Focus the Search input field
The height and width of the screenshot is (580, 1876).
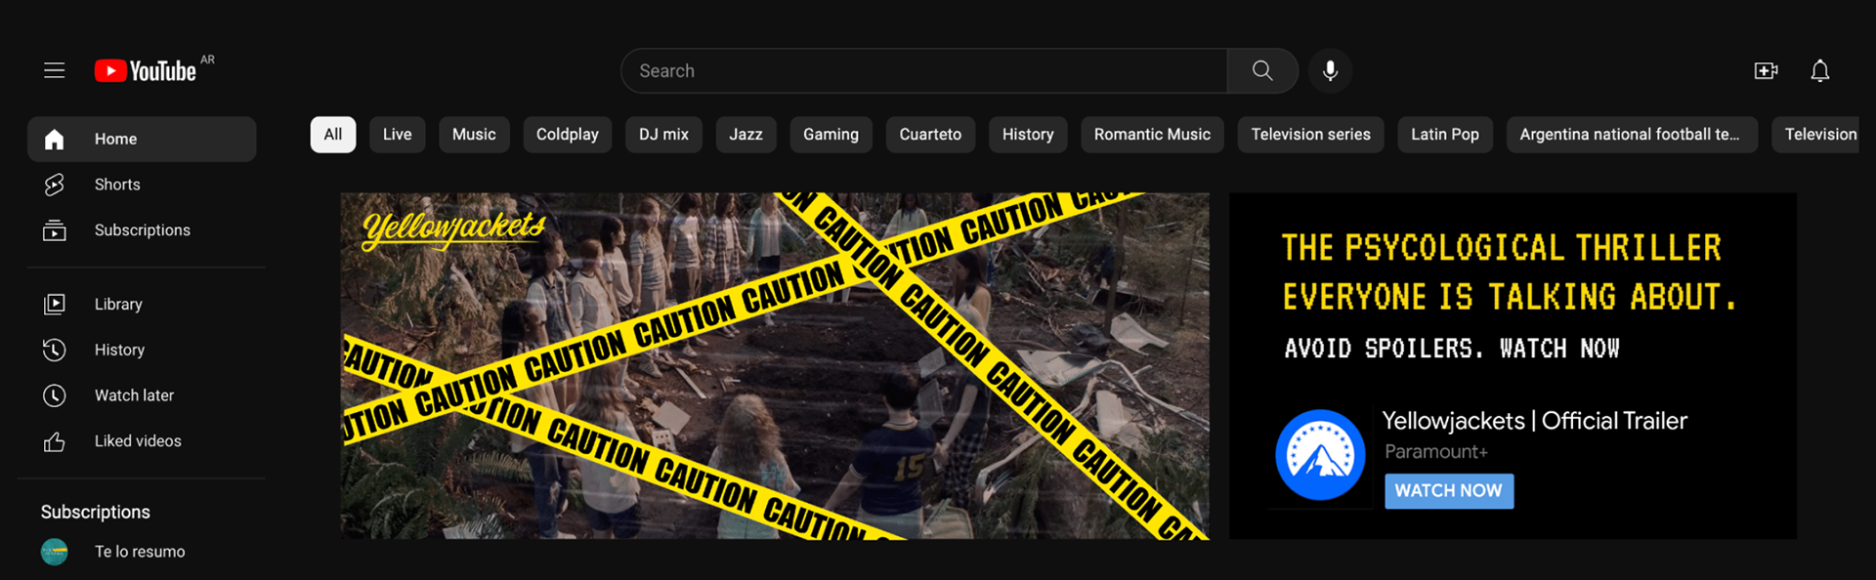924,71
